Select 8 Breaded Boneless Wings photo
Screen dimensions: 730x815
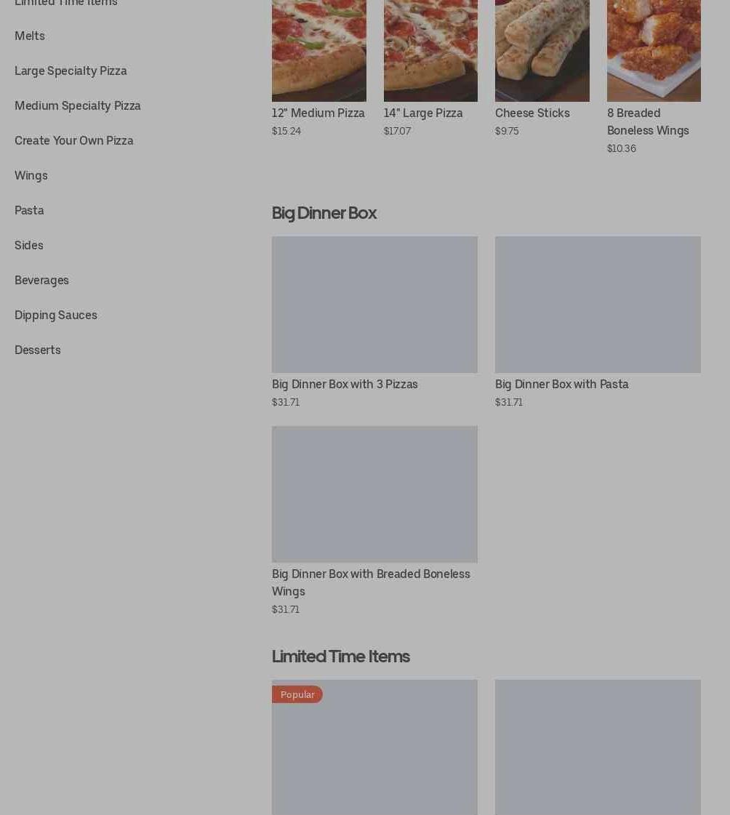pos(654,50)
